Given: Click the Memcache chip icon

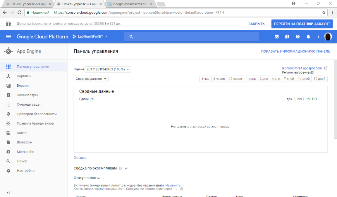Looking at the screenshot, I should pos(8,151).
